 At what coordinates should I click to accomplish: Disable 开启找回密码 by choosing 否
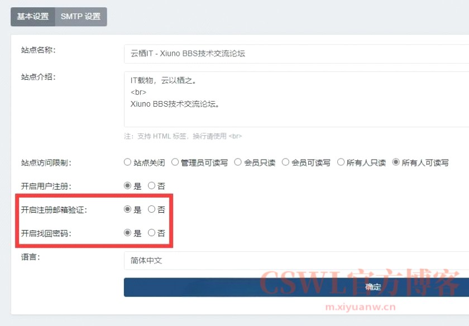pyautogui.click(x=151, y=233)
